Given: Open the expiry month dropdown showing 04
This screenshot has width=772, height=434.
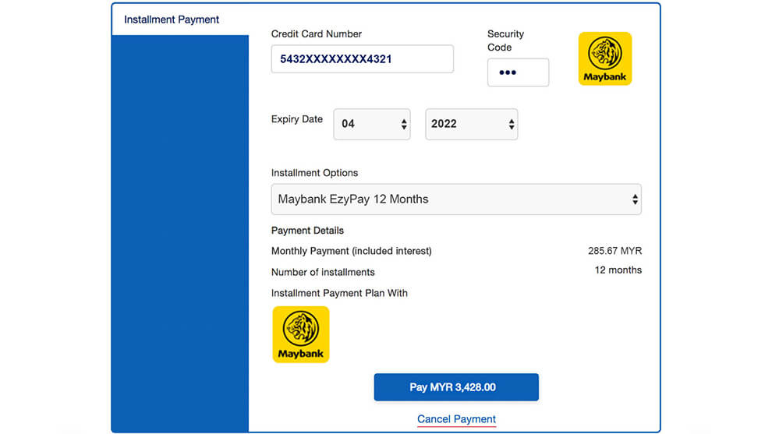Looking at the screenshot, I should coord(372,124).
